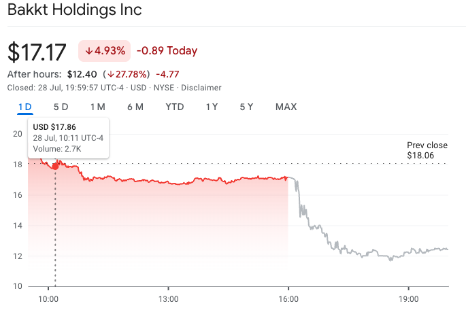Click the 13:00 time axis label
466x310 pixels.
168,298
